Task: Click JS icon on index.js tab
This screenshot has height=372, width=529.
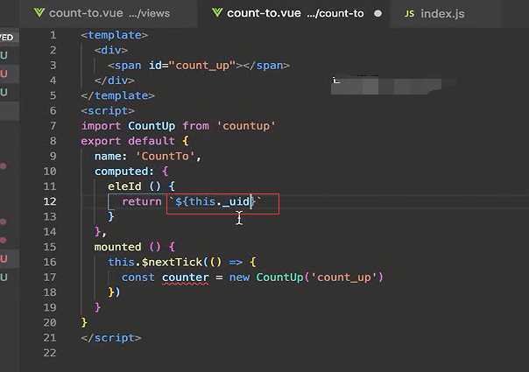Action: click(409, 14)
